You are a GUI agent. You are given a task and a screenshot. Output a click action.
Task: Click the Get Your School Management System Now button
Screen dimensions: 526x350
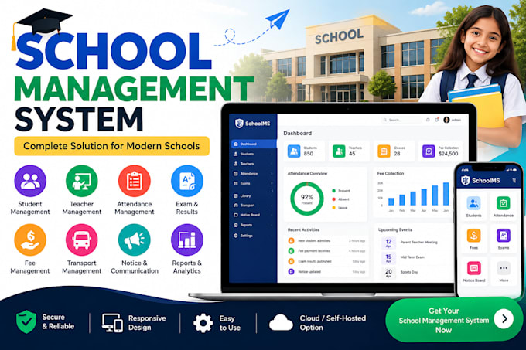pyautogui.click(x=454, y=320)
